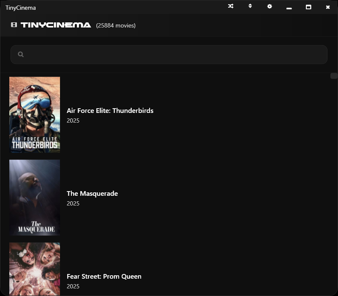Open the sort order up-down arrows icon

[250, 6]
